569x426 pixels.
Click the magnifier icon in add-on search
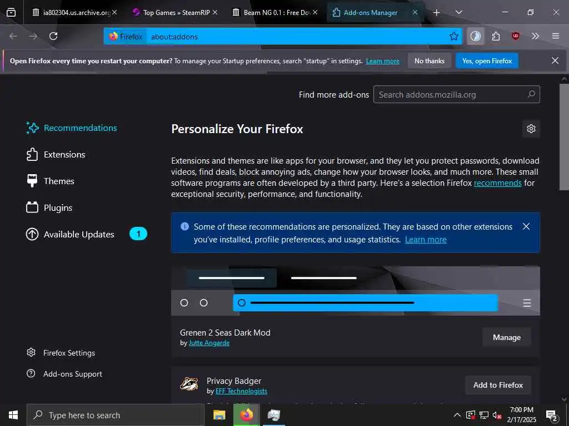coord(531,94)
